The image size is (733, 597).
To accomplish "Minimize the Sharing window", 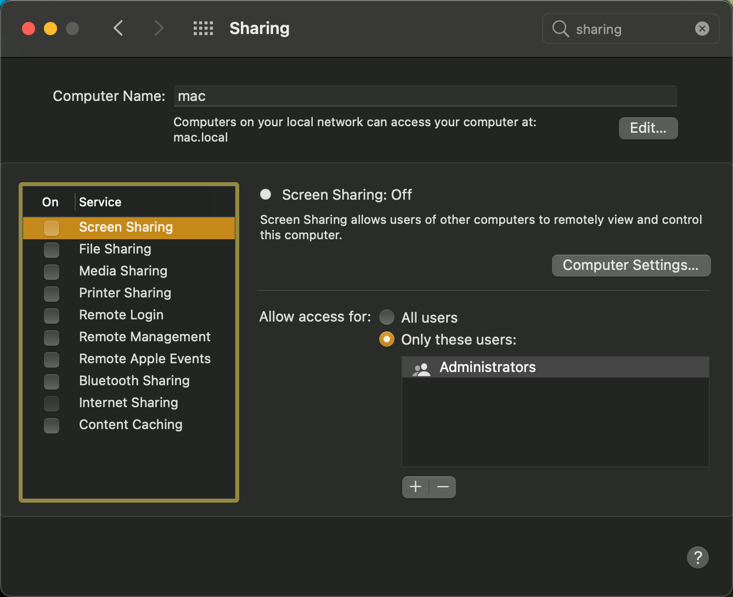I will pos(50,29).
